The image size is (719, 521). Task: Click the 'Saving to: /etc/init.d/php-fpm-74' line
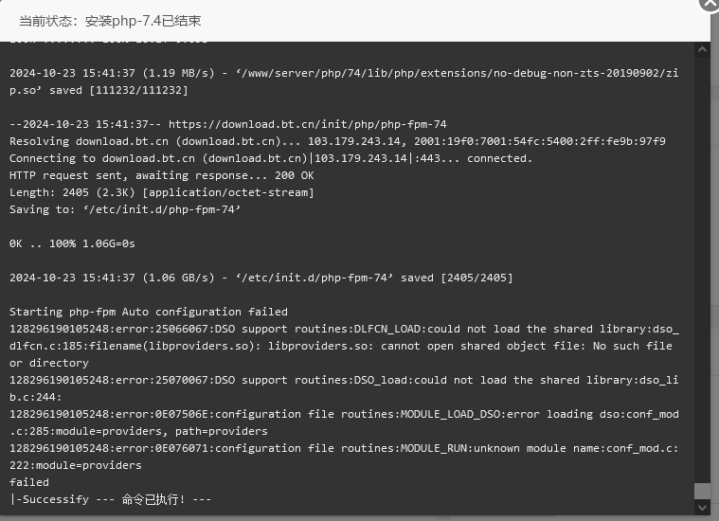(x=125, y=209)
